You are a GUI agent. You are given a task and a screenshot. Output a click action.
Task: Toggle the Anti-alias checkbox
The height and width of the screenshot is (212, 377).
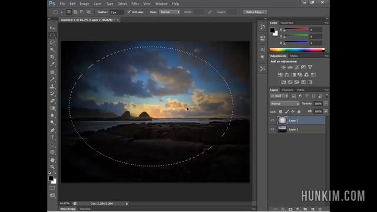coord(129,12)
